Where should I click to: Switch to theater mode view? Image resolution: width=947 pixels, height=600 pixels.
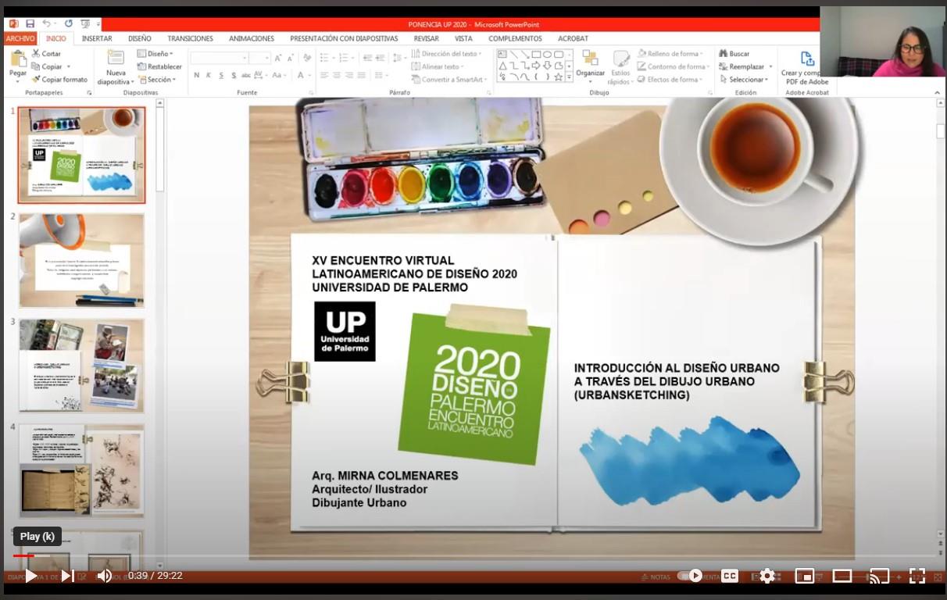[x=842, y=576]
